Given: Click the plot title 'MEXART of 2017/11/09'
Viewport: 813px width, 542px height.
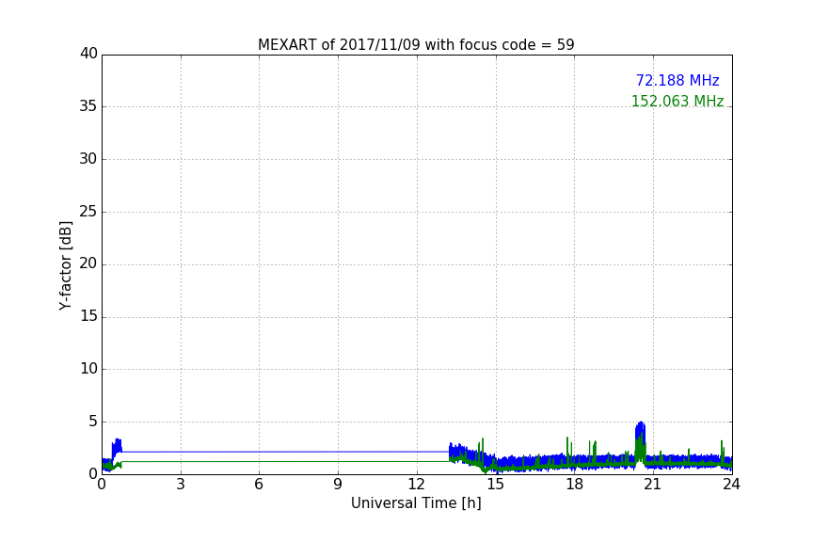Looking at the screenshot, I should 416,45.
